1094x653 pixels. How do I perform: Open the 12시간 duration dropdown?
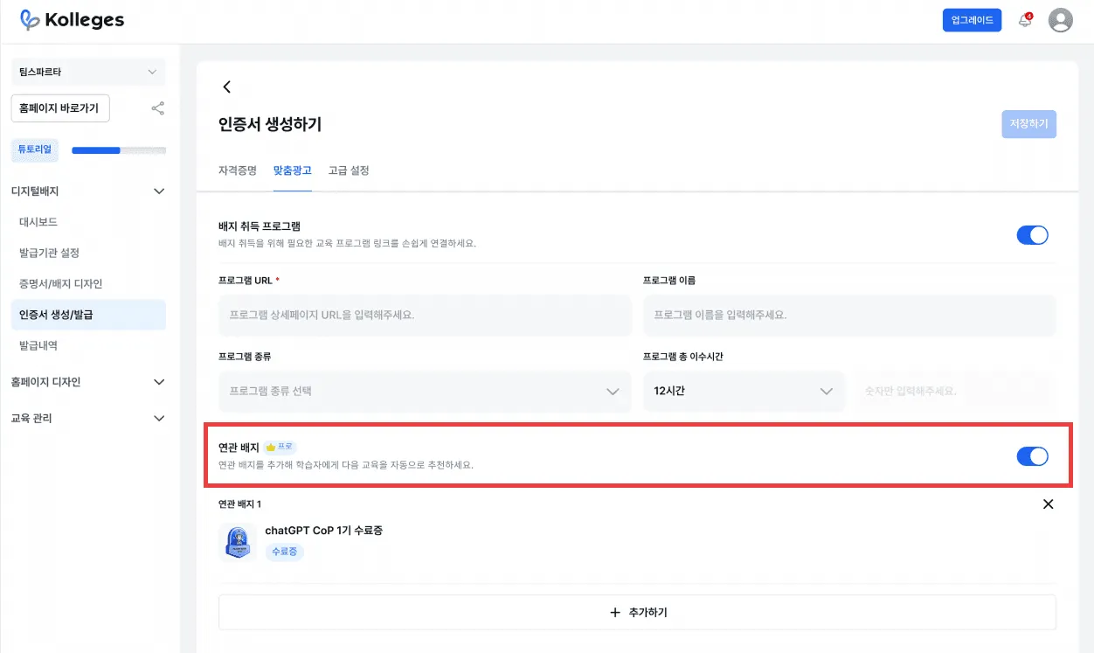click(x=744, y=392)
